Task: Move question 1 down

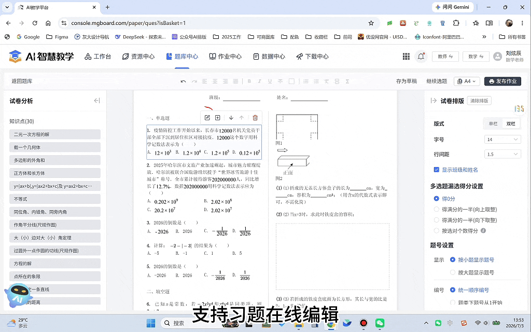Action: [x=231, y=118]
